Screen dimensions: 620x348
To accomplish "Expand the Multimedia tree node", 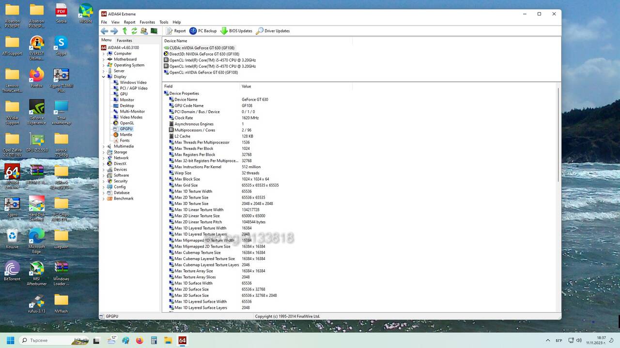I will (104, 146).
